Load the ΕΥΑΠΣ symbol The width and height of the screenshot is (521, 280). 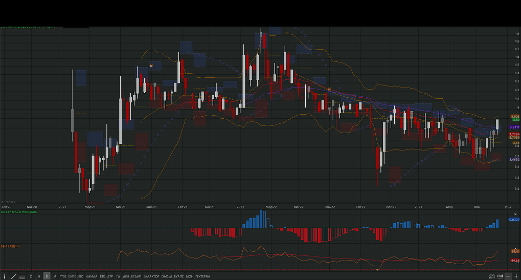pos(179,276)
